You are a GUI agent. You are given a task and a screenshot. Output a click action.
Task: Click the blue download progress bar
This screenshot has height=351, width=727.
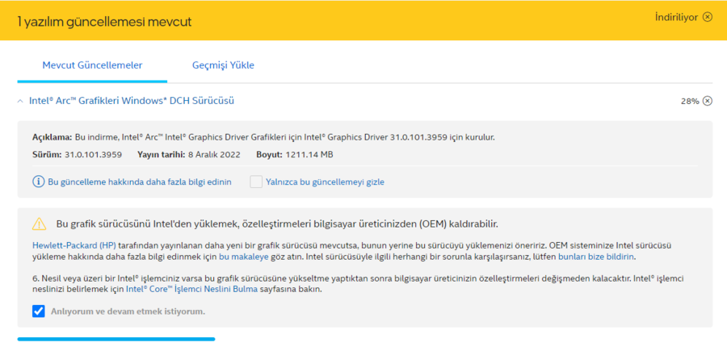(116, 339)
